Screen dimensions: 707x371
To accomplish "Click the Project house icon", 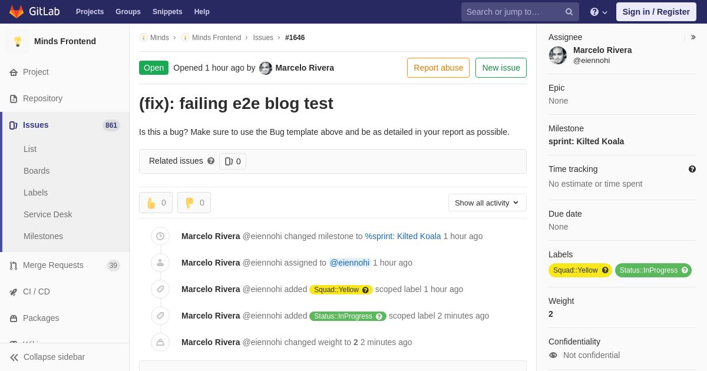I will click(x=14, y=72).
